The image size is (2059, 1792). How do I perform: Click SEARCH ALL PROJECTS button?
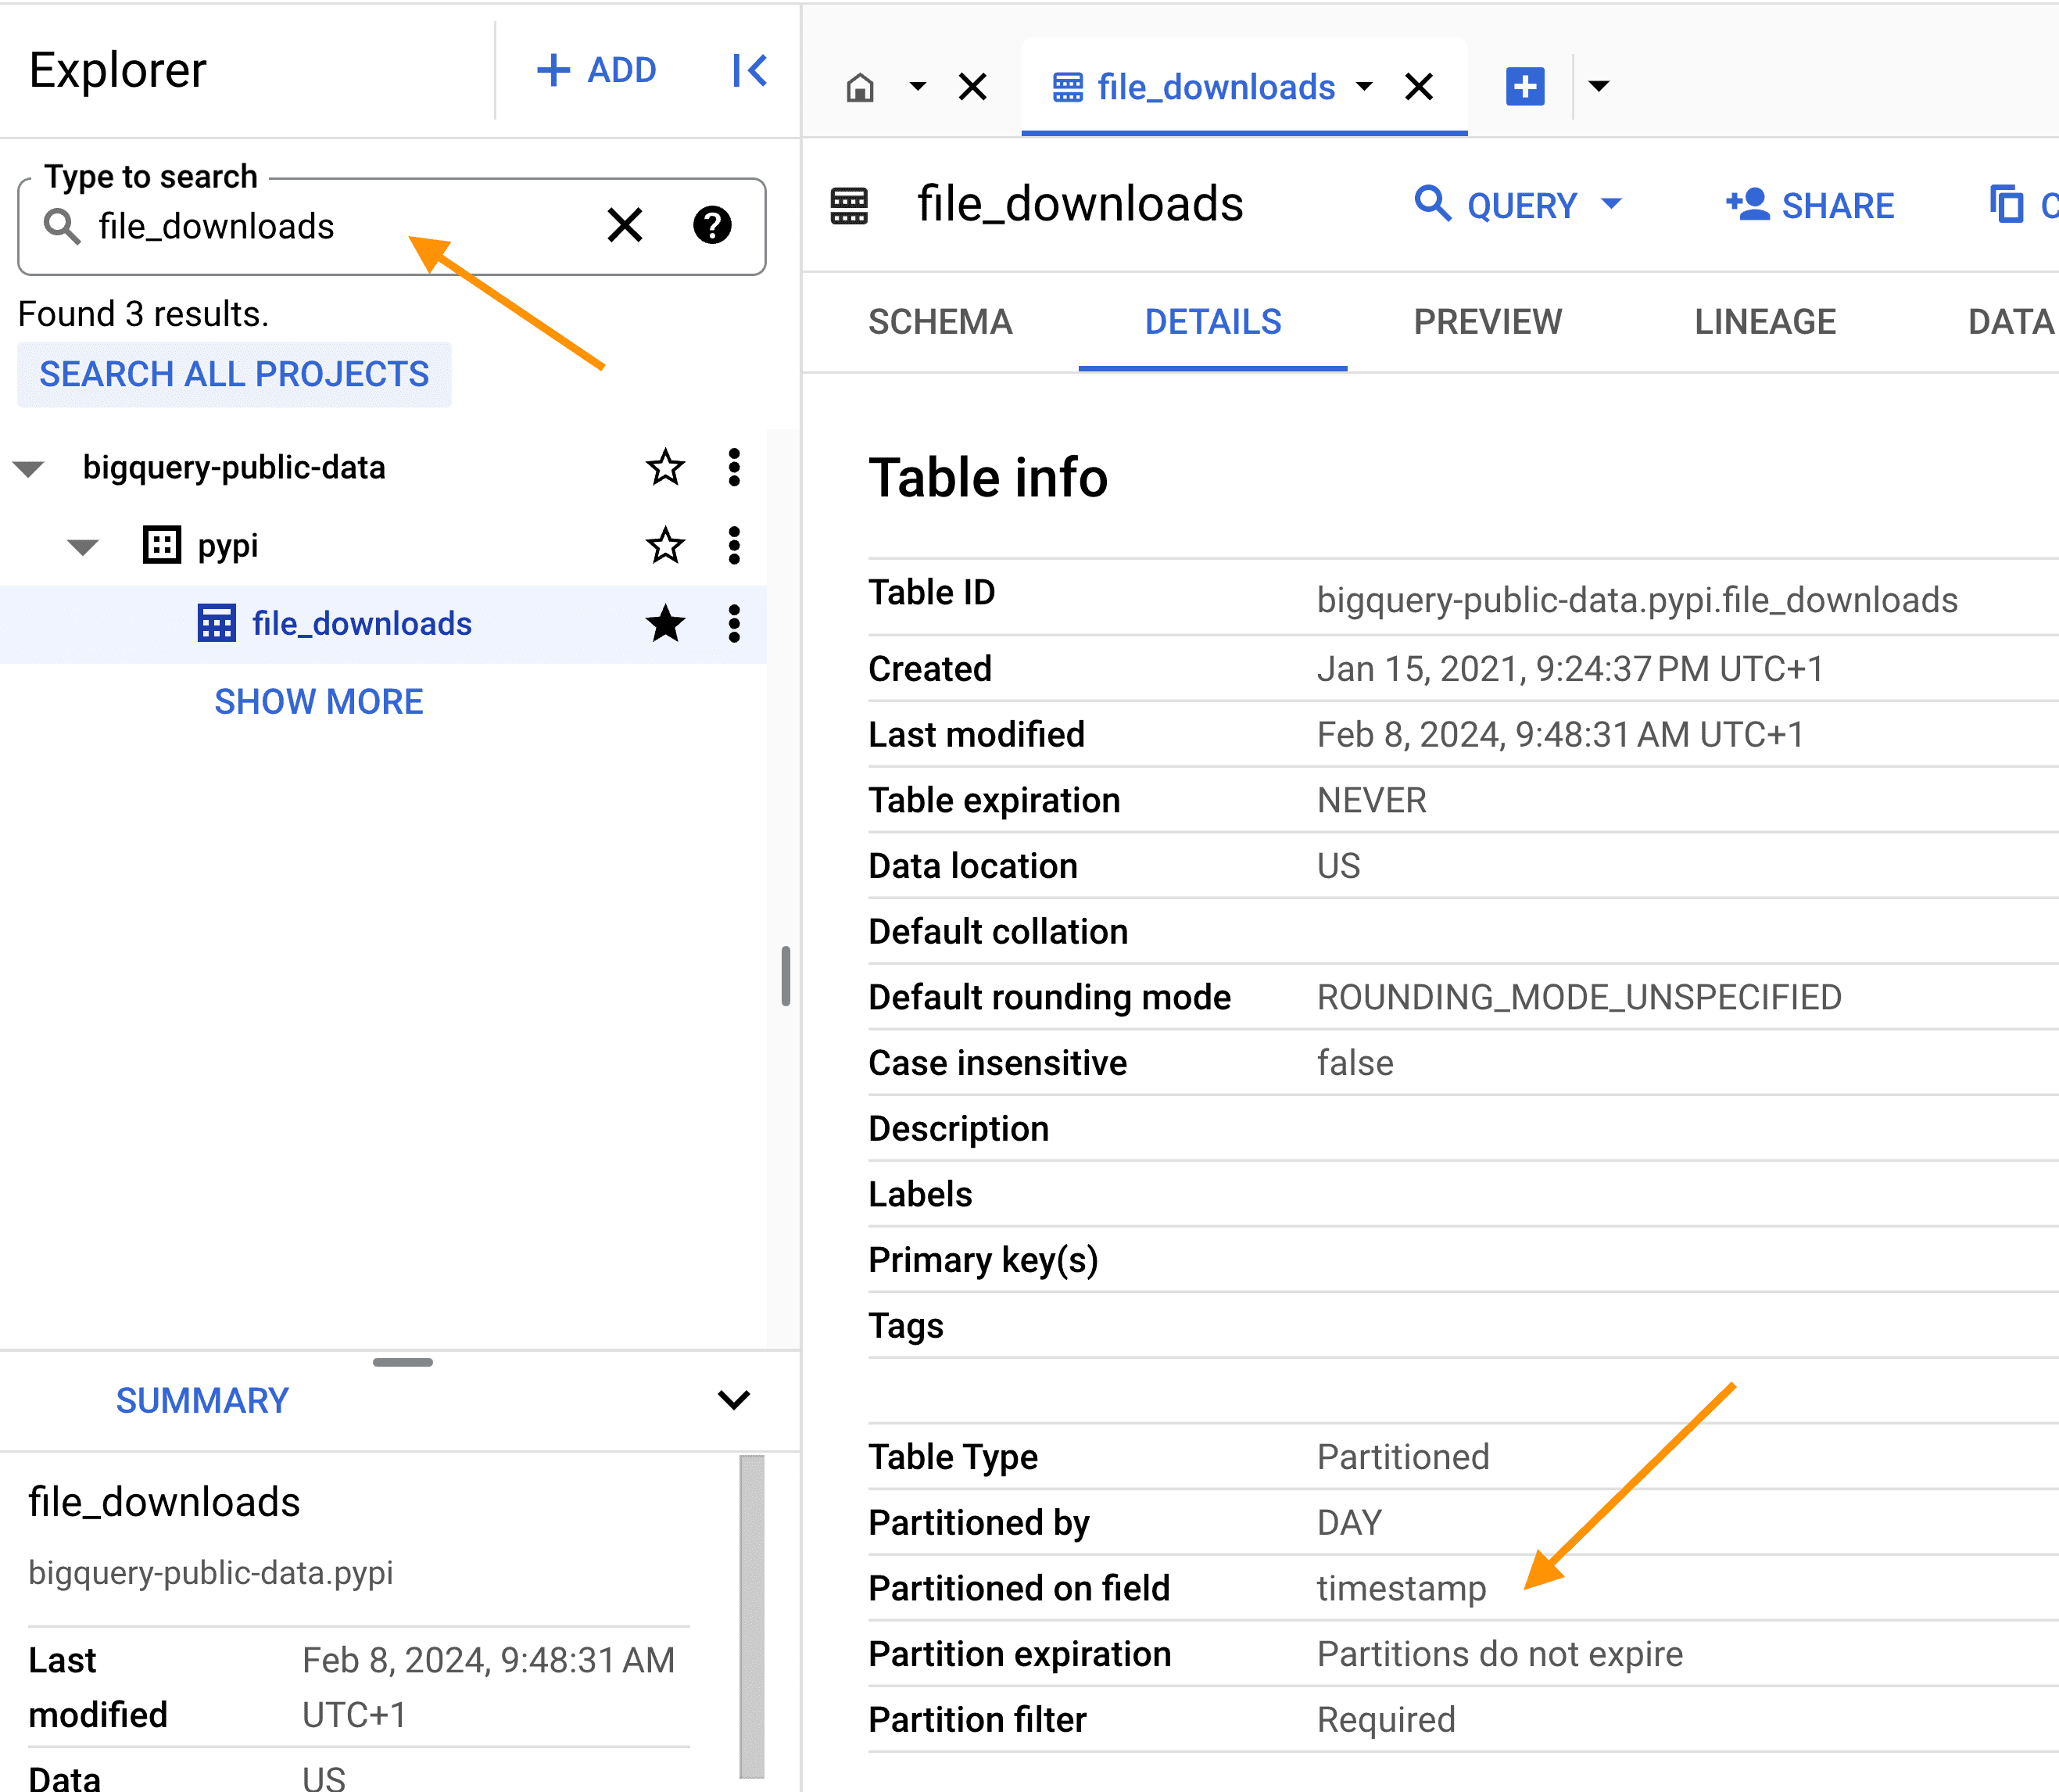click(234, 374)
